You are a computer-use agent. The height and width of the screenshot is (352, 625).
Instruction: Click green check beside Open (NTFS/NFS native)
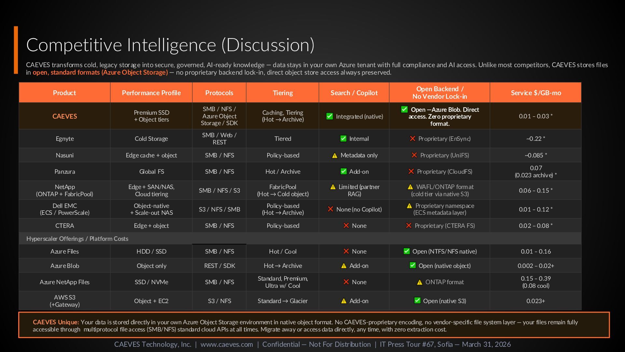coord(407,251)
